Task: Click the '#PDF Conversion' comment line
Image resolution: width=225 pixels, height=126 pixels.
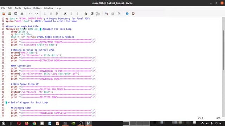Action: coord(21,66)
